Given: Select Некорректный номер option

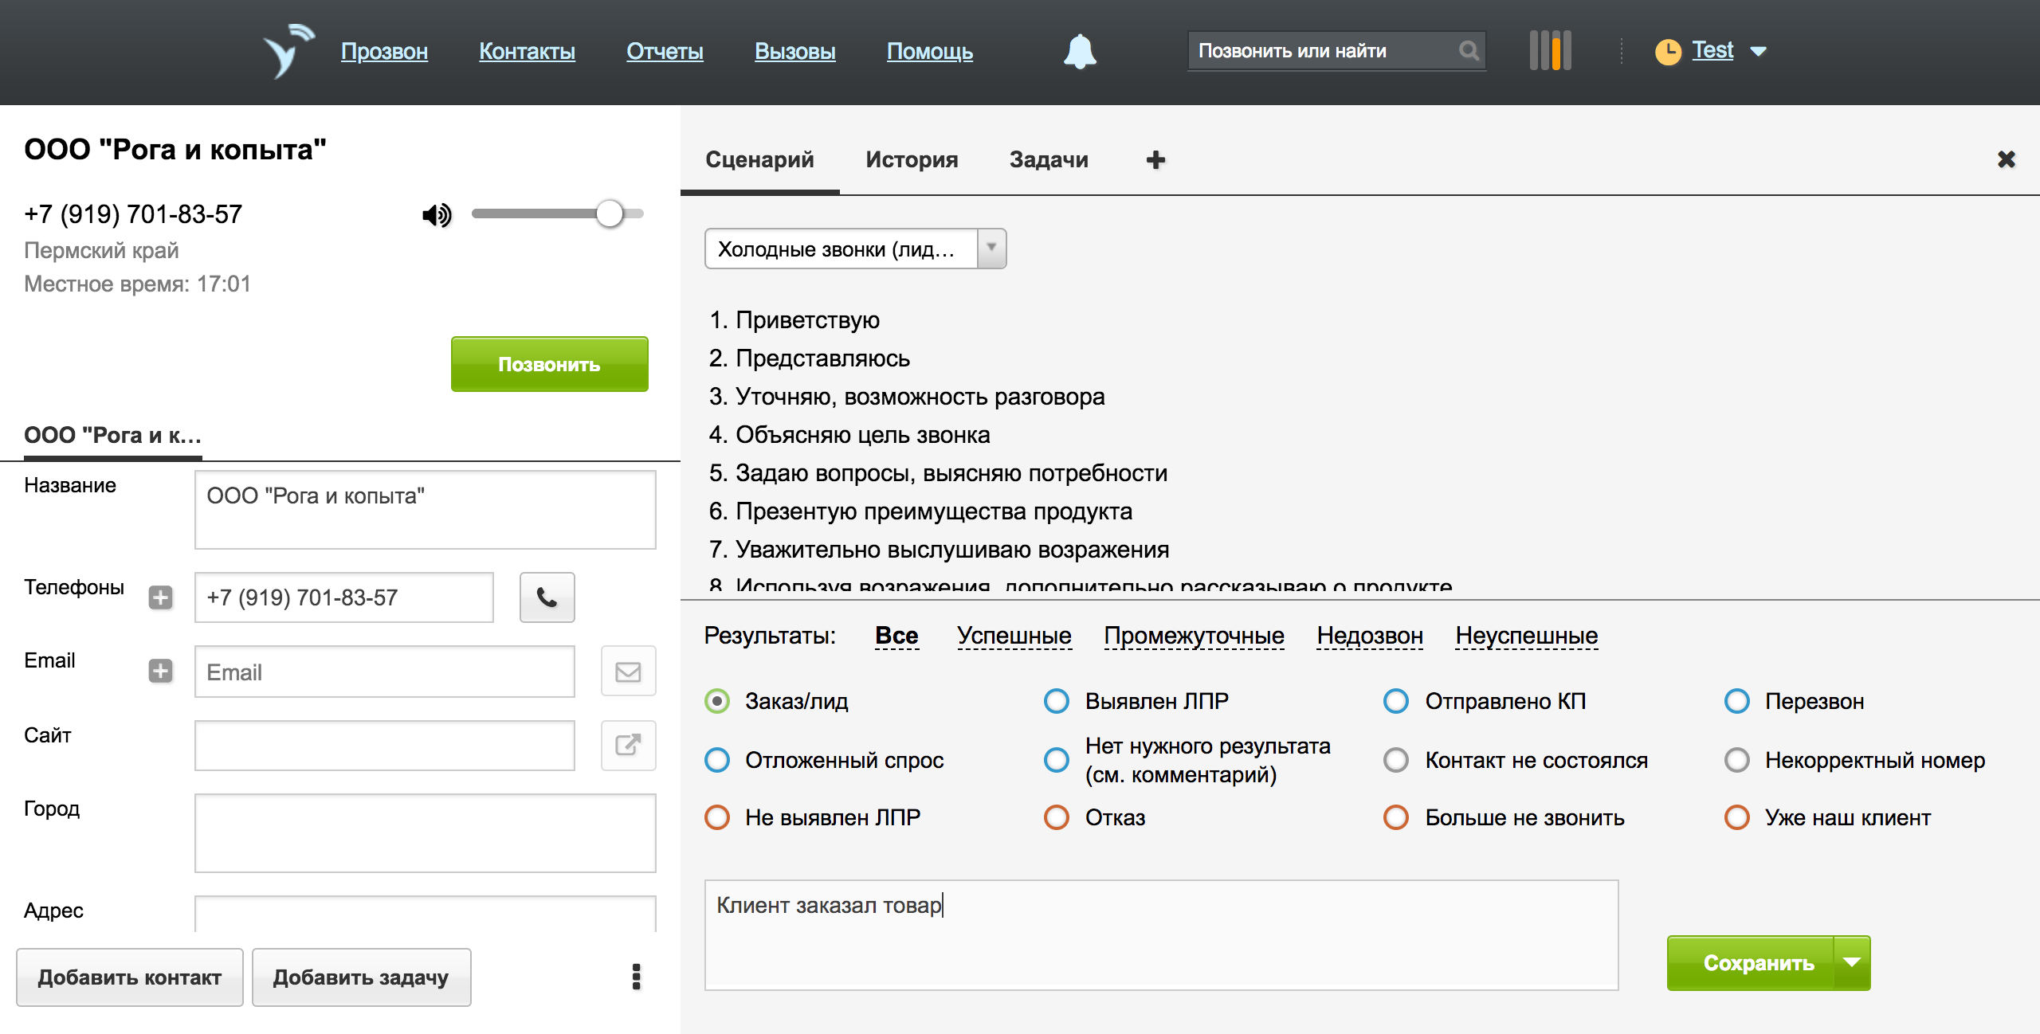Looking at the screenshot, I should pyautogui.click(x=1736, y=760).
